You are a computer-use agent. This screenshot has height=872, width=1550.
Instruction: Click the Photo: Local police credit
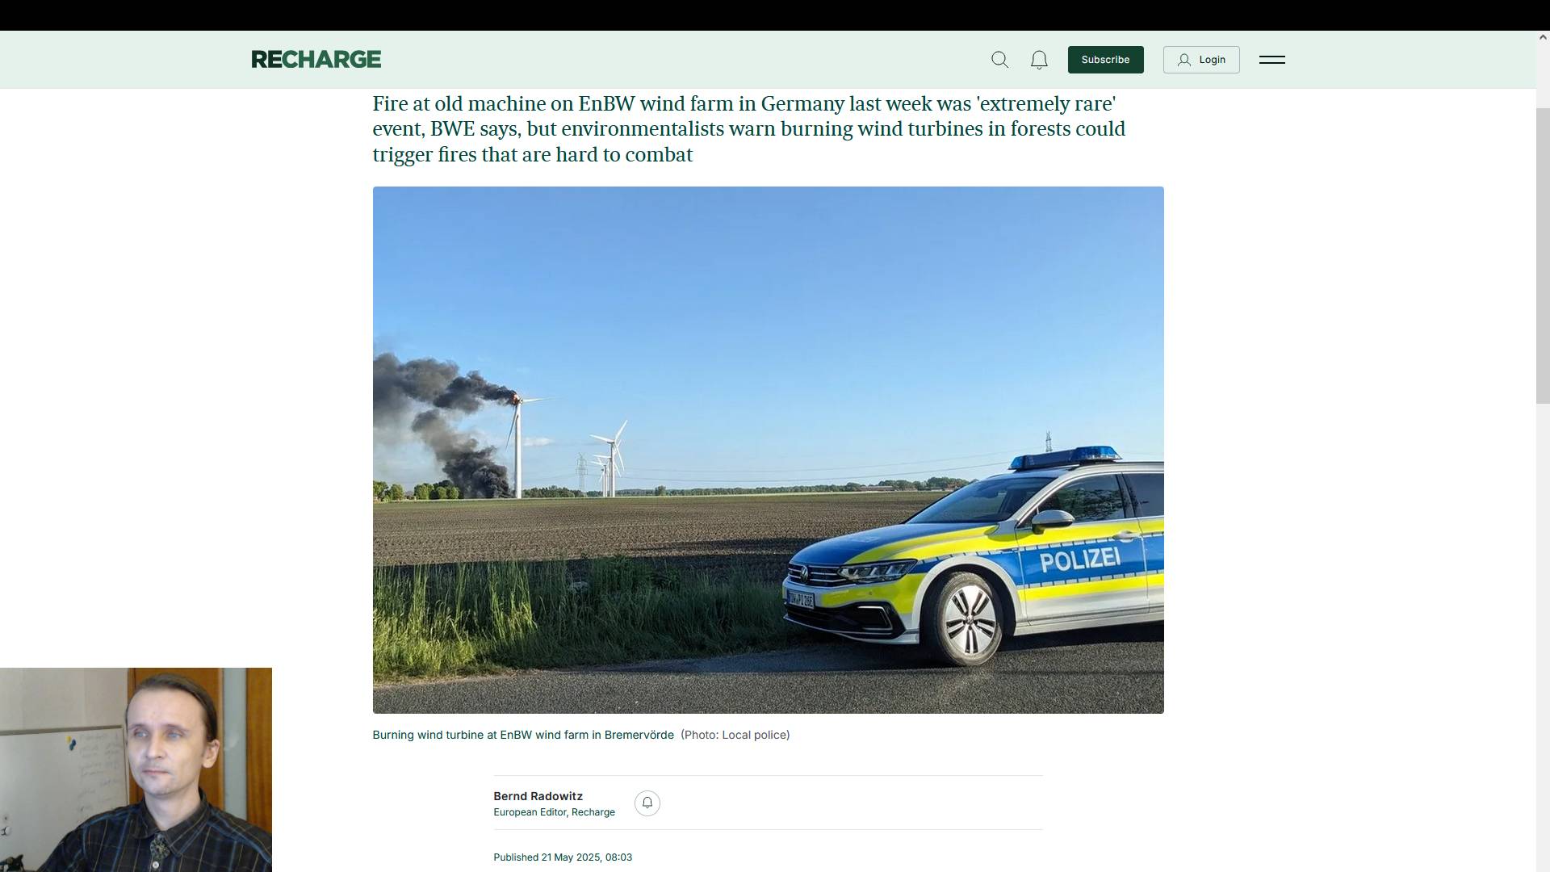coord(735,735)
